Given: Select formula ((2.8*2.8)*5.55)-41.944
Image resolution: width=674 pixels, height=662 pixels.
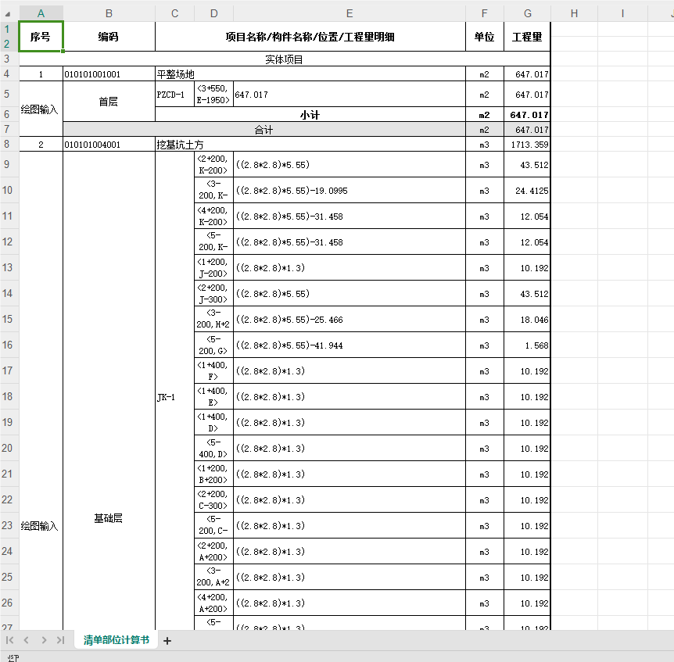Looking at the screenshot, I should [350, 345].
